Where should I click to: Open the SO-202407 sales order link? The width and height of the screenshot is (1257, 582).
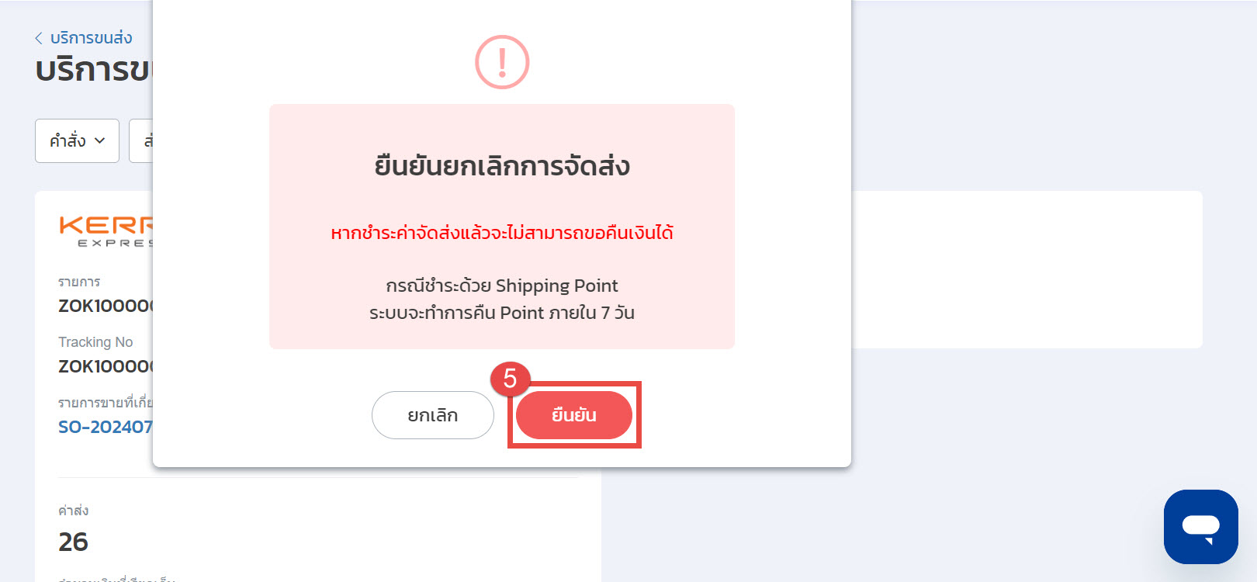pyautogui.click(x=106, y=427)
